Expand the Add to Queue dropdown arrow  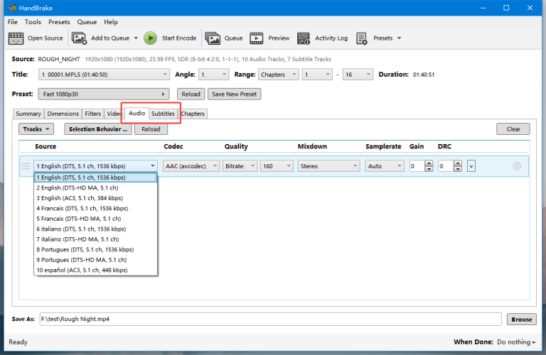point(136,38)
